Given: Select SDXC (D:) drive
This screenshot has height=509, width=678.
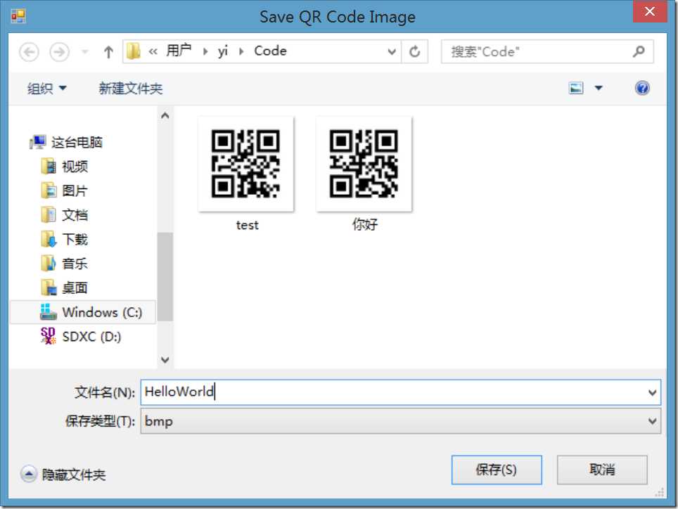Looking at the screenshot, I should (91, 337).
